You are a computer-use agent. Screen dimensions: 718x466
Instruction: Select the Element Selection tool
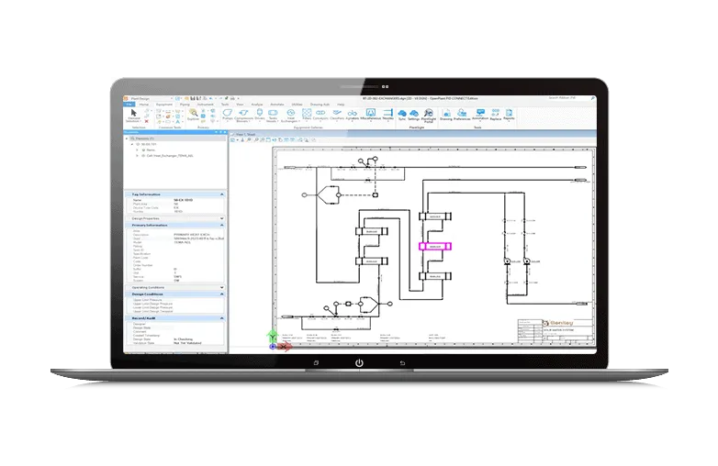point(135,115)
